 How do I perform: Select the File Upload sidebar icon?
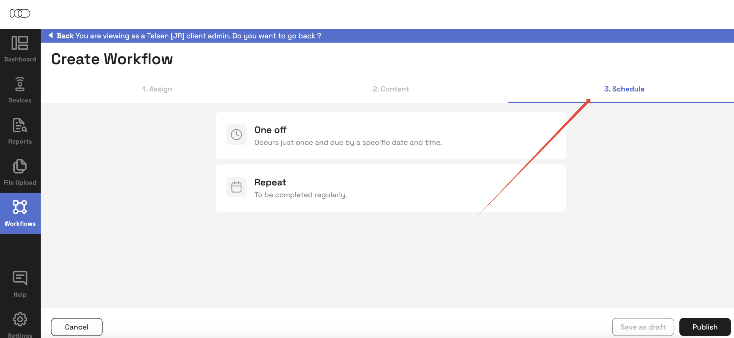(20, 166)
